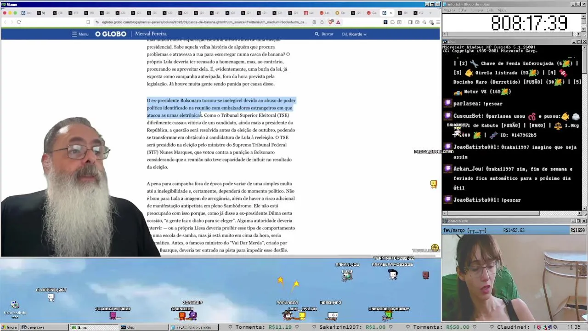The image size is (588, 331).
Task: Click the O GLOBO logo
Action: tap(111, 34)
